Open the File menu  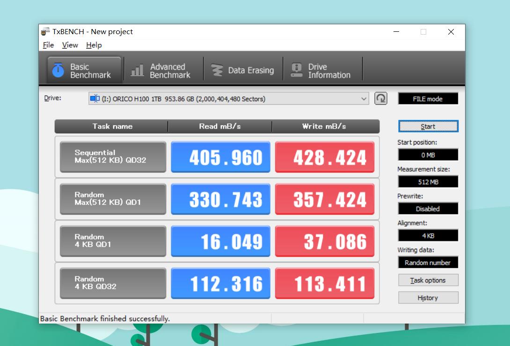[48, 45]
